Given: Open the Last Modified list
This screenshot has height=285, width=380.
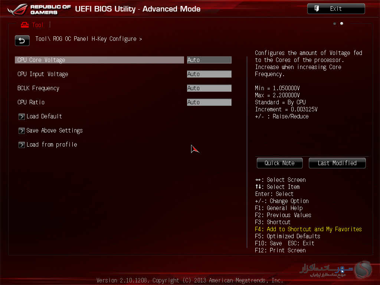Looking at the screenshot, I should pos(337,163).
